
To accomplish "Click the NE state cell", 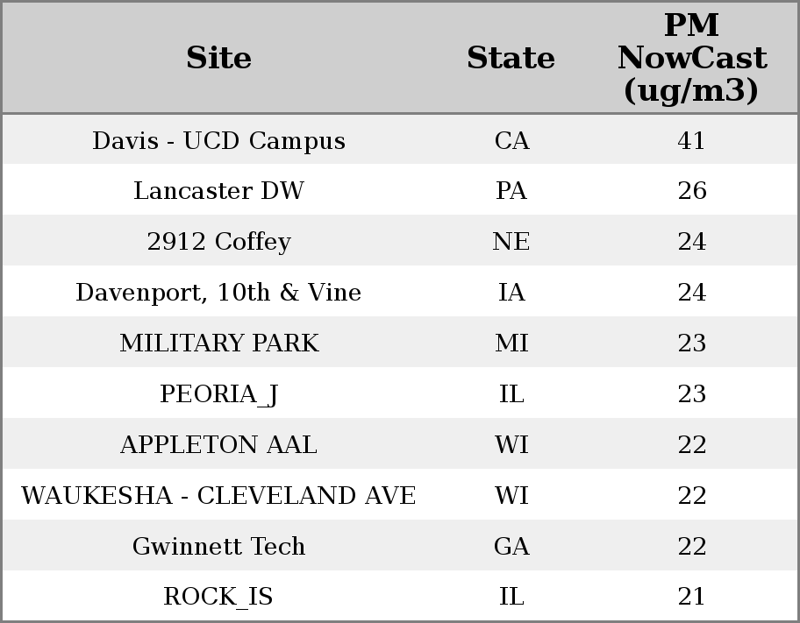I will (x=511, y=242).
